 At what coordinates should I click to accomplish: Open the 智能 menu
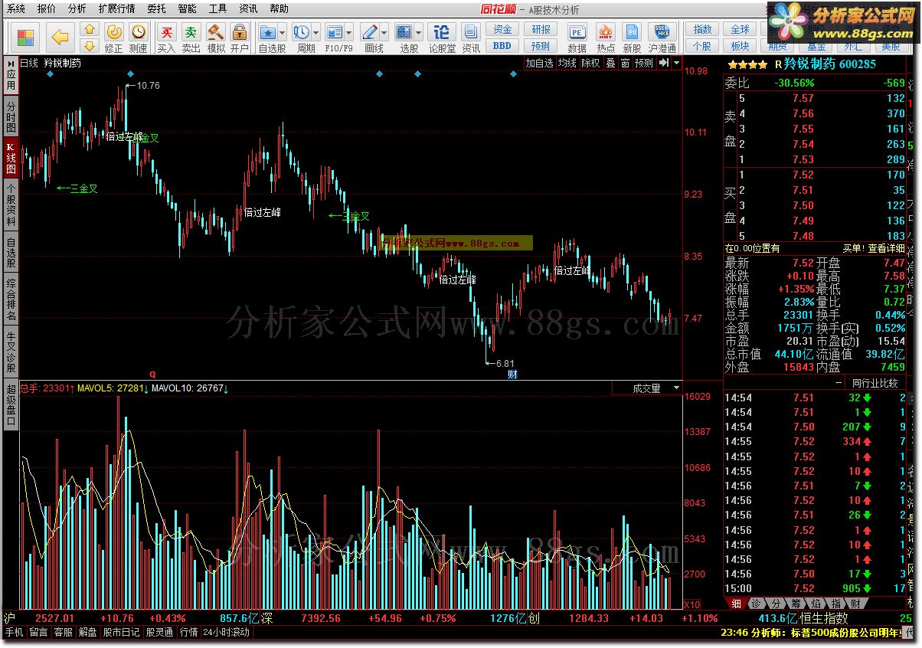[x=187, y=9]
